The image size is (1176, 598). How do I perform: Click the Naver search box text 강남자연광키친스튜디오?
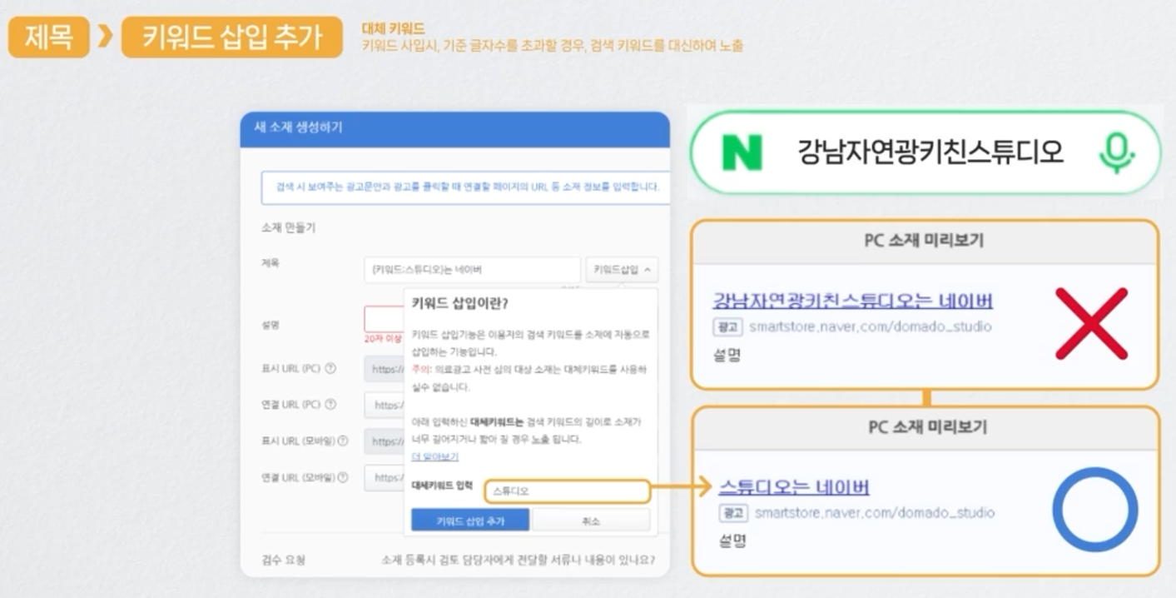tap(930, 153)
